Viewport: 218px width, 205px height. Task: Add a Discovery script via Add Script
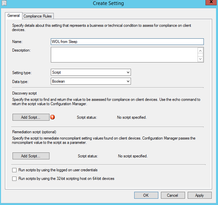[31, 117]
